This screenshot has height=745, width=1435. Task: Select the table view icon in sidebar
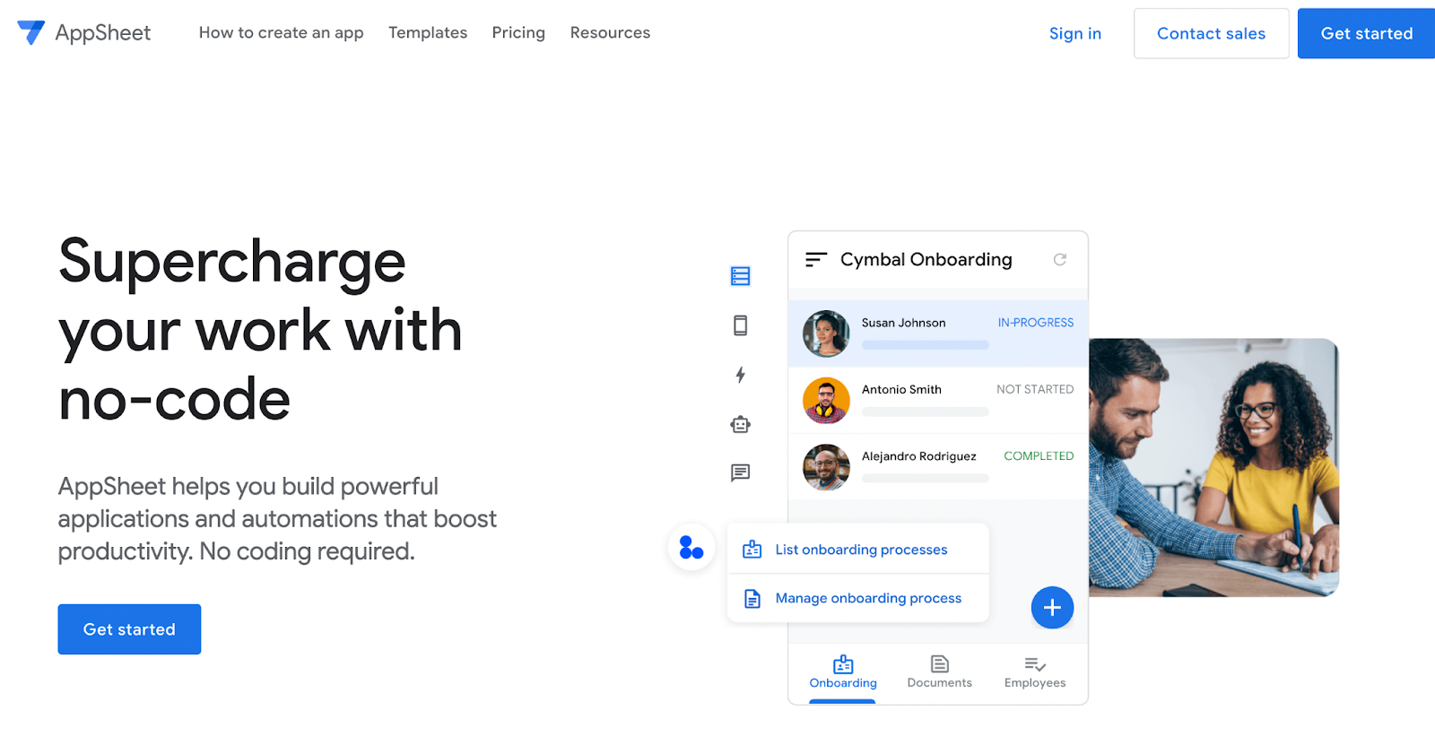(740, 276)
